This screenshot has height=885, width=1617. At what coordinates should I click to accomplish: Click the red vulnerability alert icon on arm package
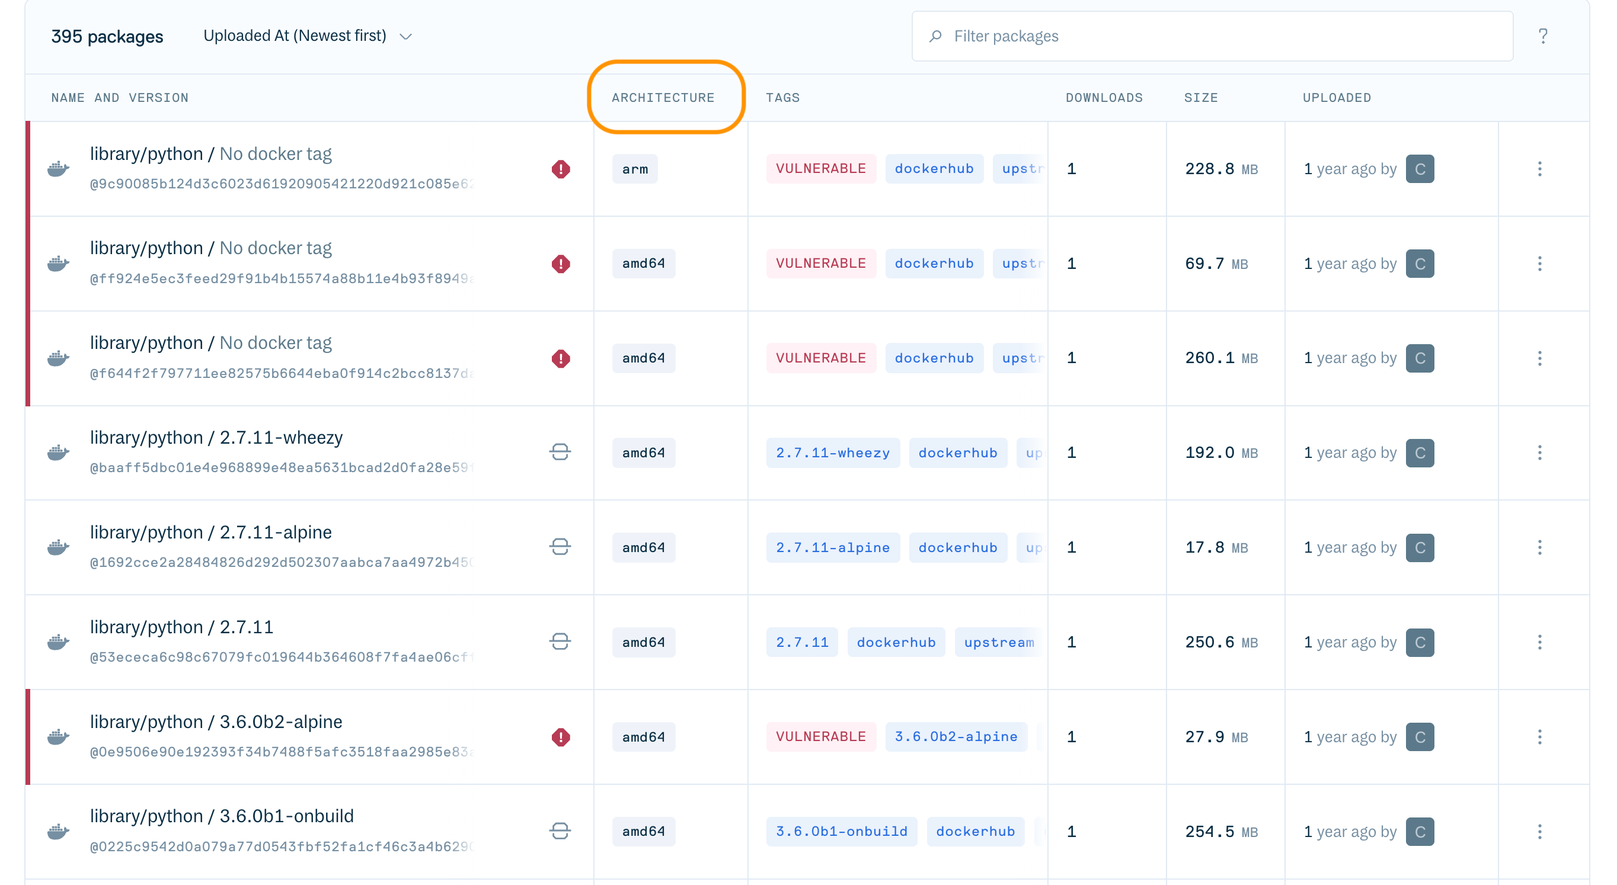click(561, 169)
